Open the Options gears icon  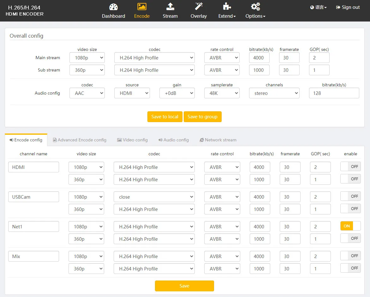(x=255, y=7)
